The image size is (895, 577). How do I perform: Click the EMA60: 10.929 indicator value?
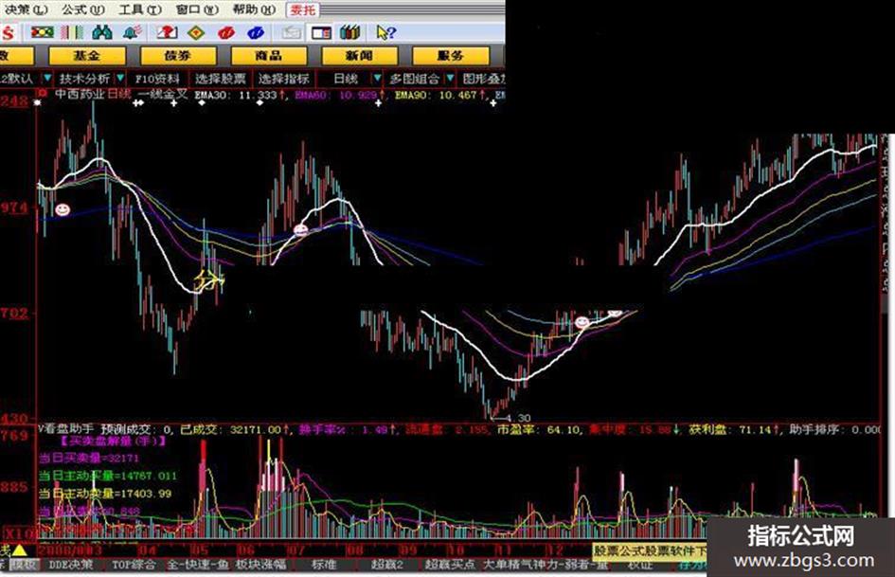coord(335,95)
